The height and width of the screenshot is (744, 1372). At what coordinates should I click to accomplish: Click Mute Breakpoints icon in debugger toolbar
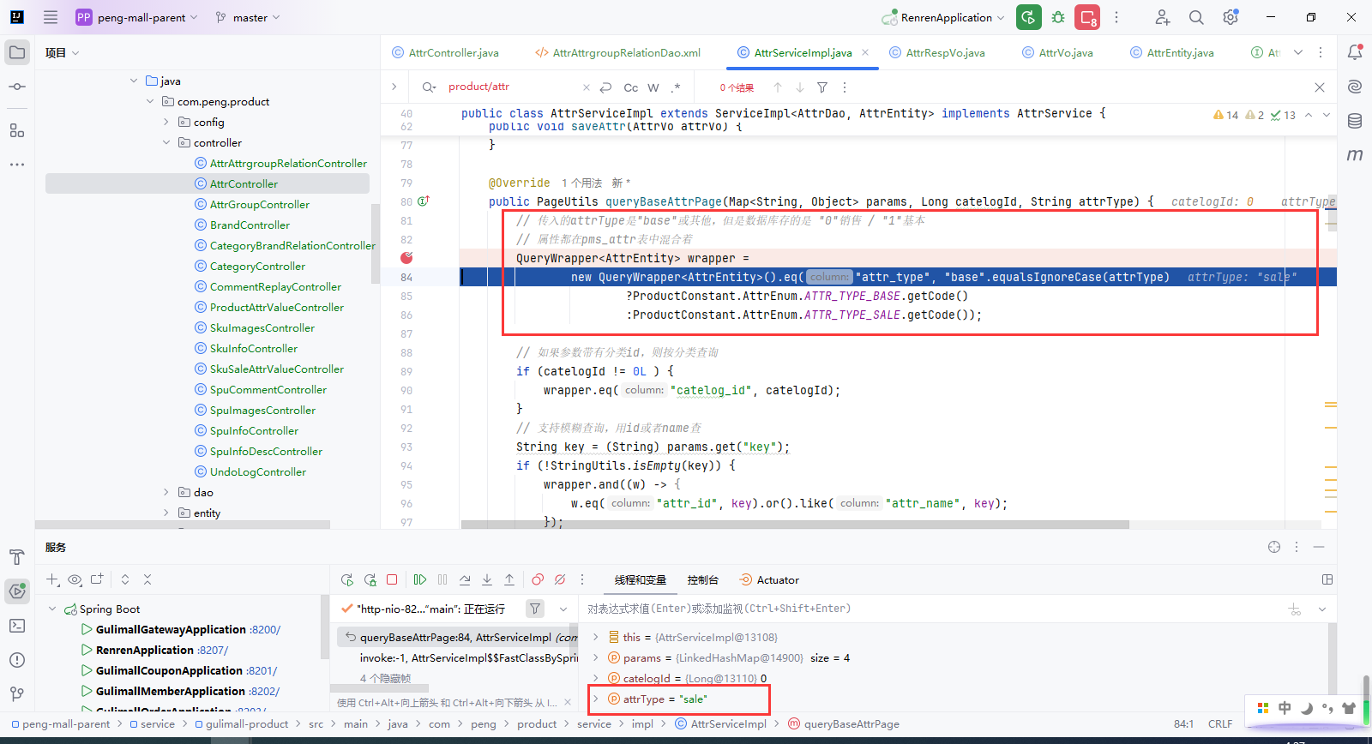[560, 580]
